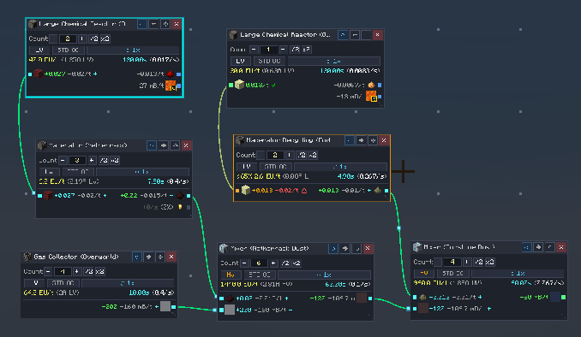Open the tier selector in Macerator (Netherrack) node

pos(50,172)
